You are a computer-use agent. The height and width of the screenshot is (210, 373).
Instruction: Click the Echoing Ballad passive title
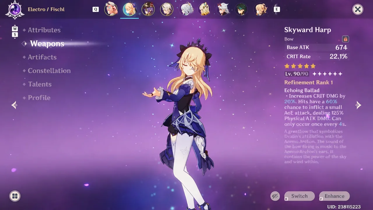click(x=302, y=90)
